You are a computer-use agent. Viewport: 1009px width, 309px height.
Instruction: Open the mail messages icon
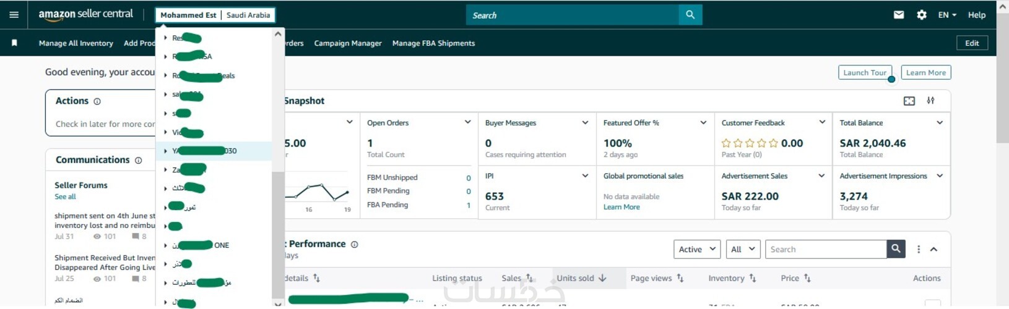899,15
